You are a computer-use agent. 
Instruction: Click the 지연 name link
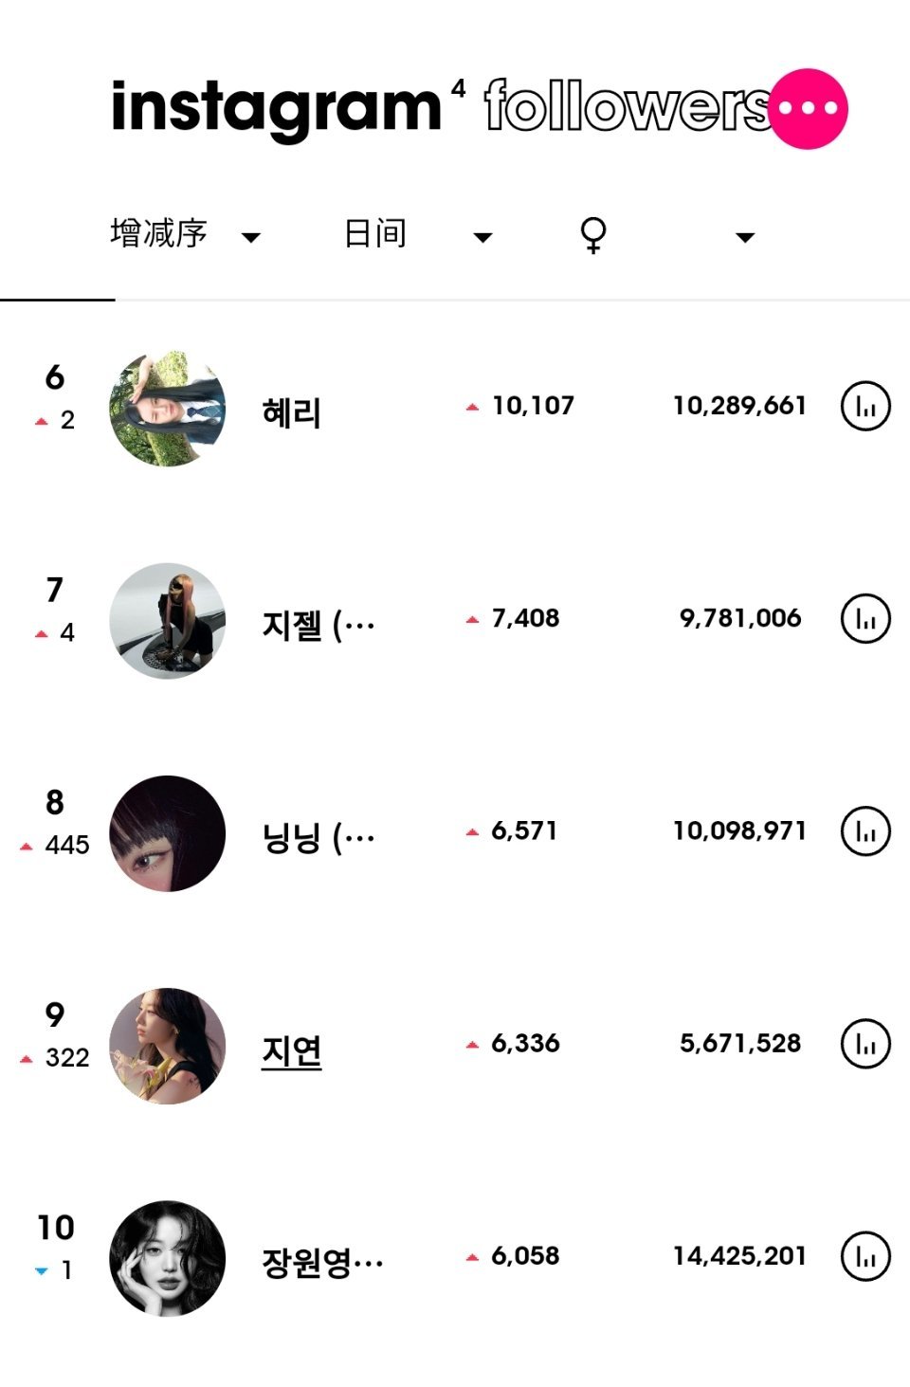pos(292,1050)
